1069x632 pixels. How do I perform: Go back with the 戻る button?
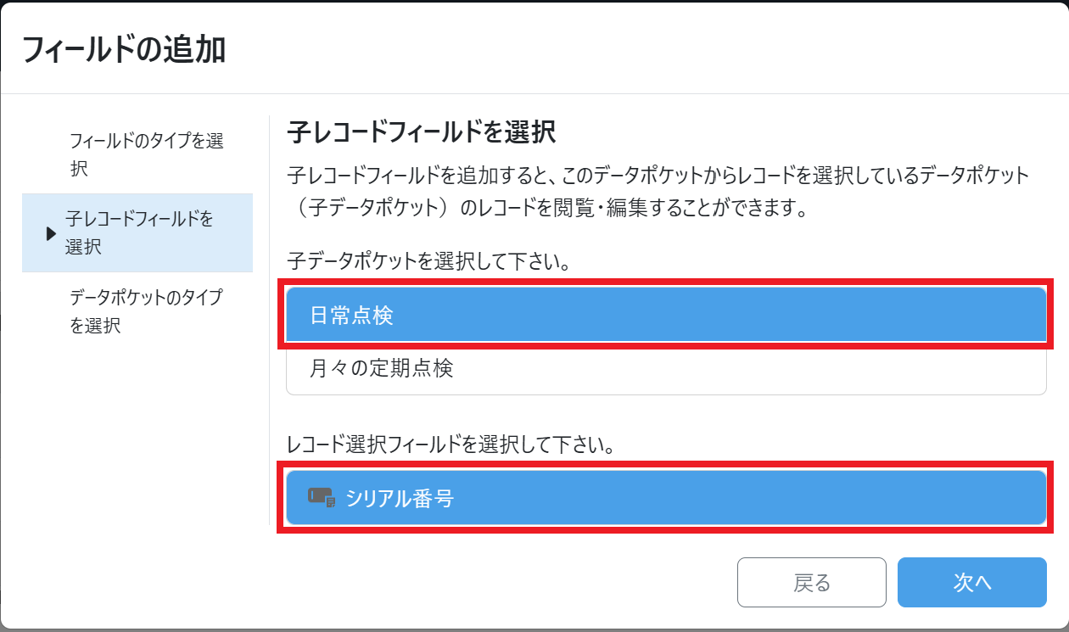(x=811, y=582)
